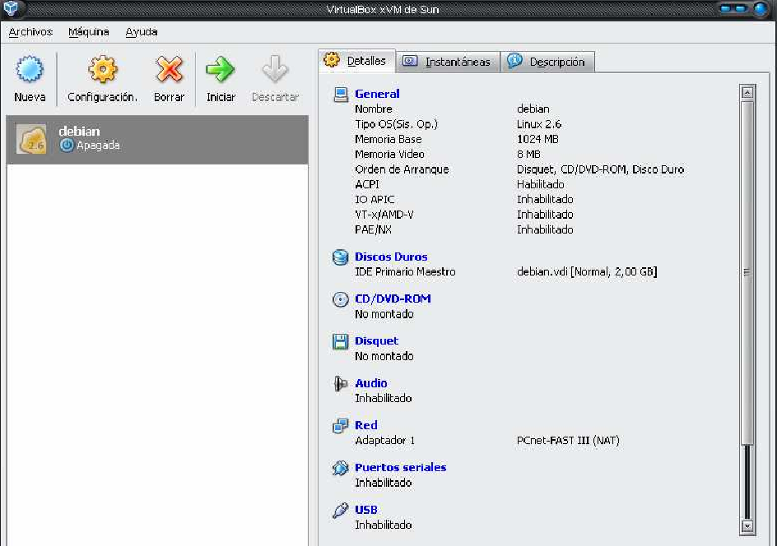Open the Máquina menu
This screenshot has width=777, height=546.
pyautogui.click(x=89, y=32)
